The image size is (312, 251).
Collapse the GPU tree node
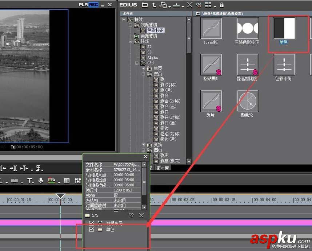coord(137,63)
